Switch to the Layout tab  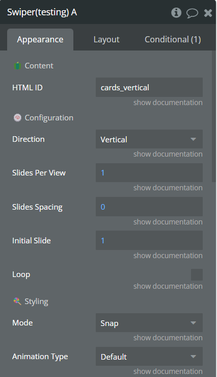point(106,39)
